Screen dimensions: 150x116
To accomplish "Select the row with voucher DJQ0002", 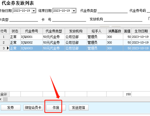I will coord(75,42).
